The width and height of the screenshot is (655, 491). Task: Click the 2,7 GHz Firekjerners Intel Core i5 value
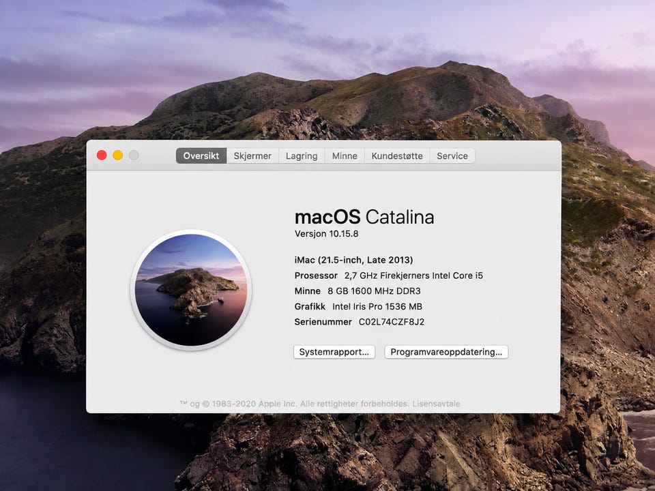tap(413, 276)
